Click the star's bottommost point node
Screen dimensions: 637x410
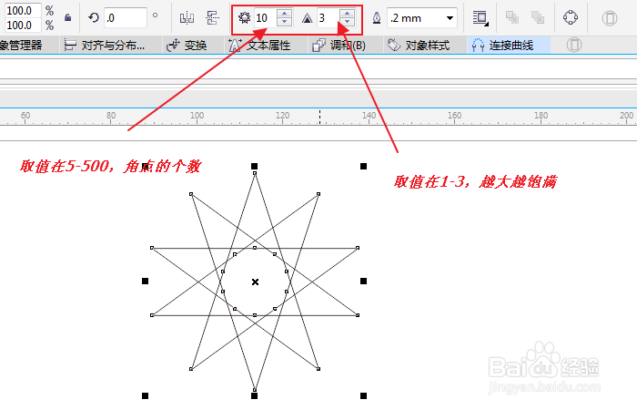[255, 390]
